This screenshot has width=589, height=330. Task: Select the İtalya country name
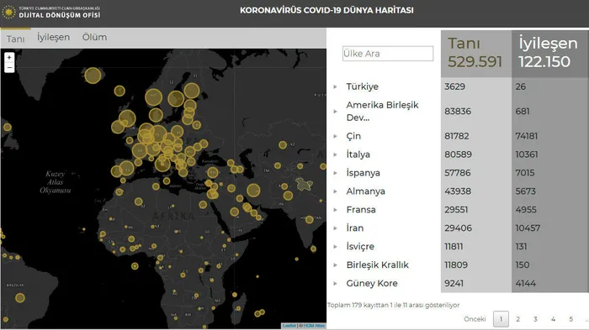coord(358,155)
